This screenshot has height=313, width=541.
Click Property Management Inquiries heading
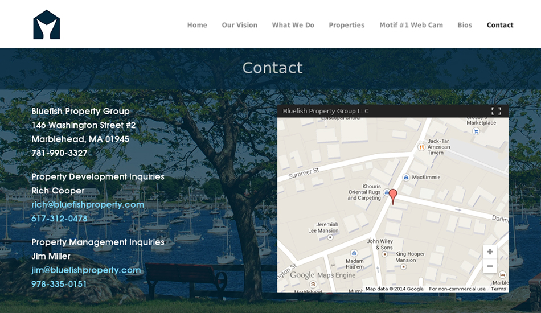coord(98,242)
